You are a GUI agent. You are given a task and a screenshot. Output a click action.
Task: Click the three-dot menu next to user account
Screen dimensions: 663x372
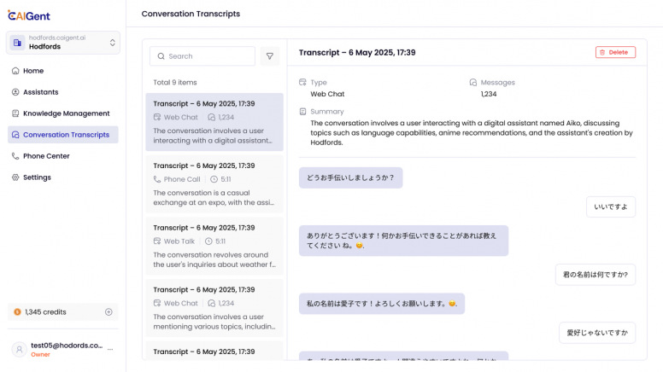[x=110, y=350]
